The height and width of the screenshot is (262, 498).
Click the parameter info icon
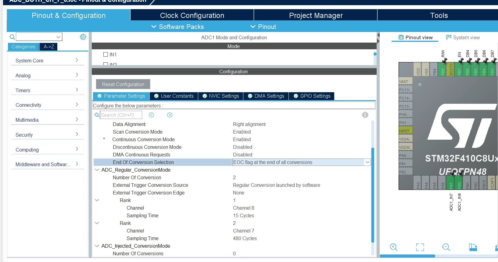click(x=365, y=115)
